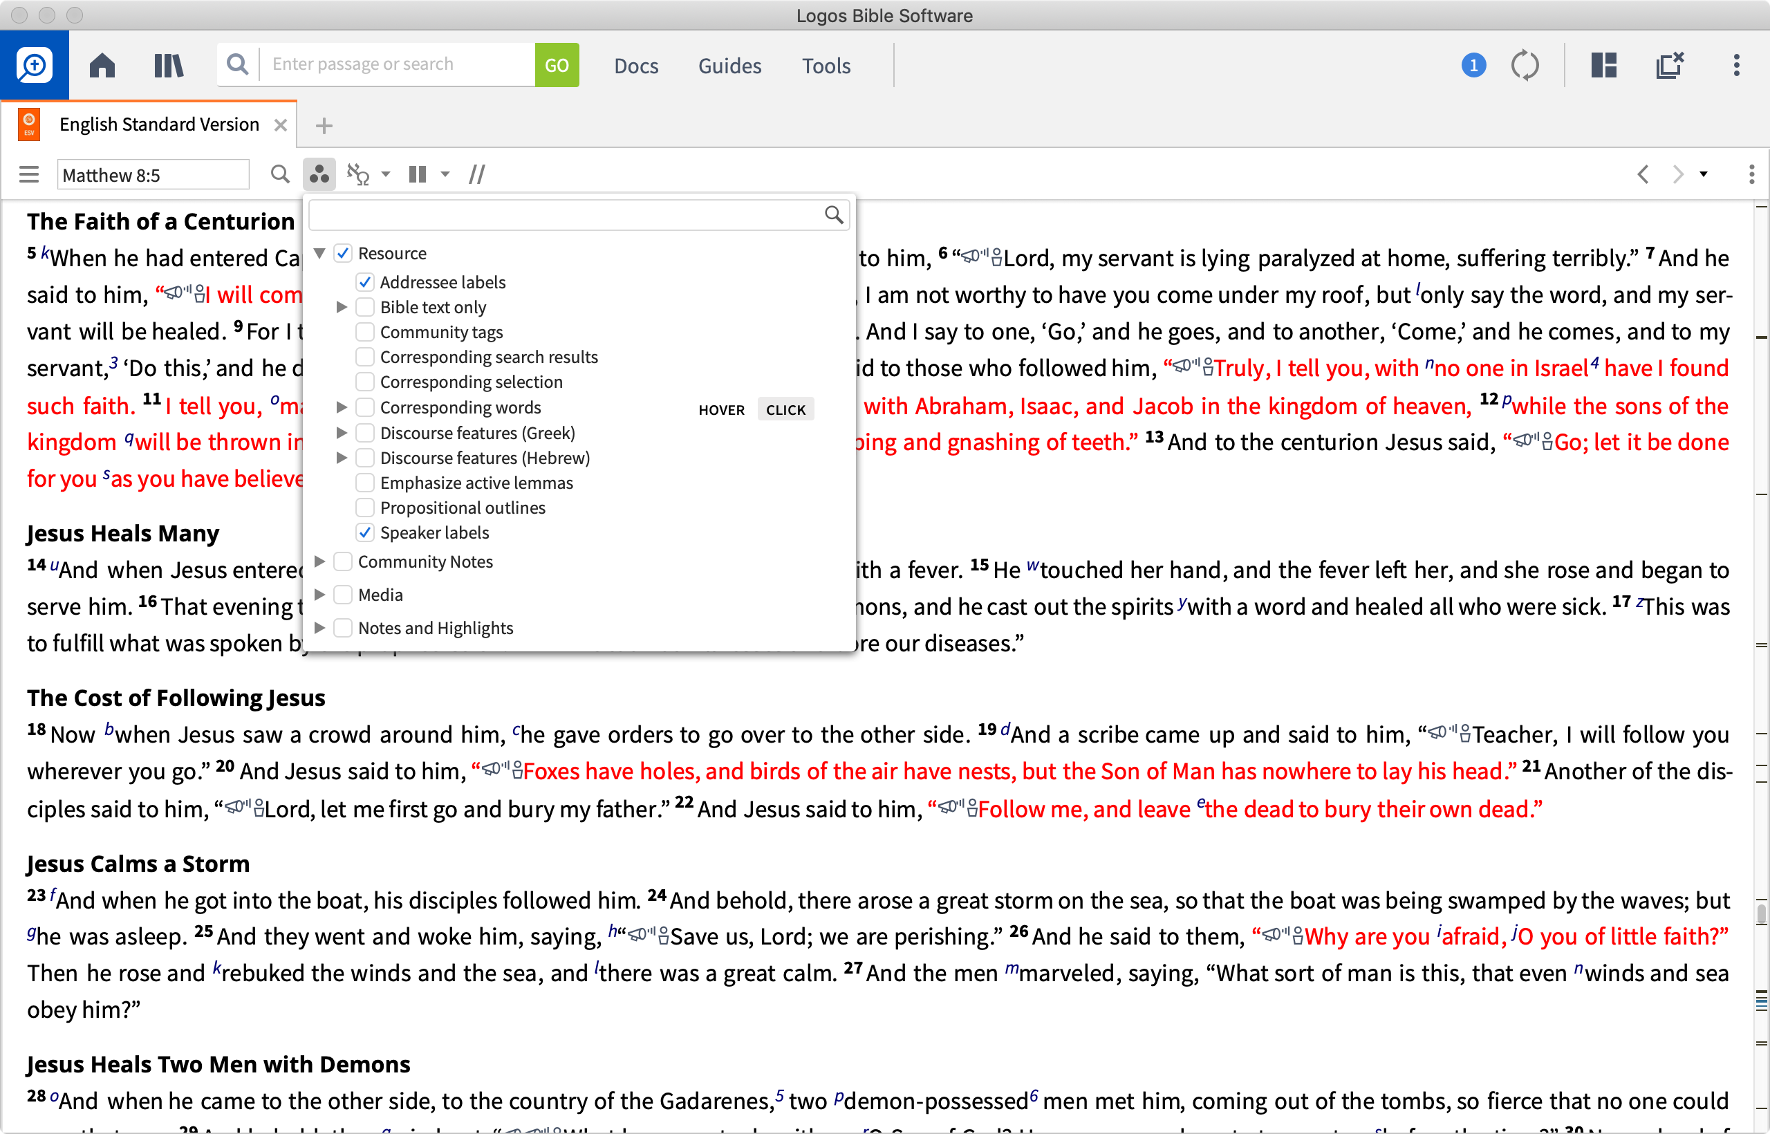The height and width of the screenshot is (1134, 1770).
Task: Disable the Speaker labels filter
Action: pos(365,532)
